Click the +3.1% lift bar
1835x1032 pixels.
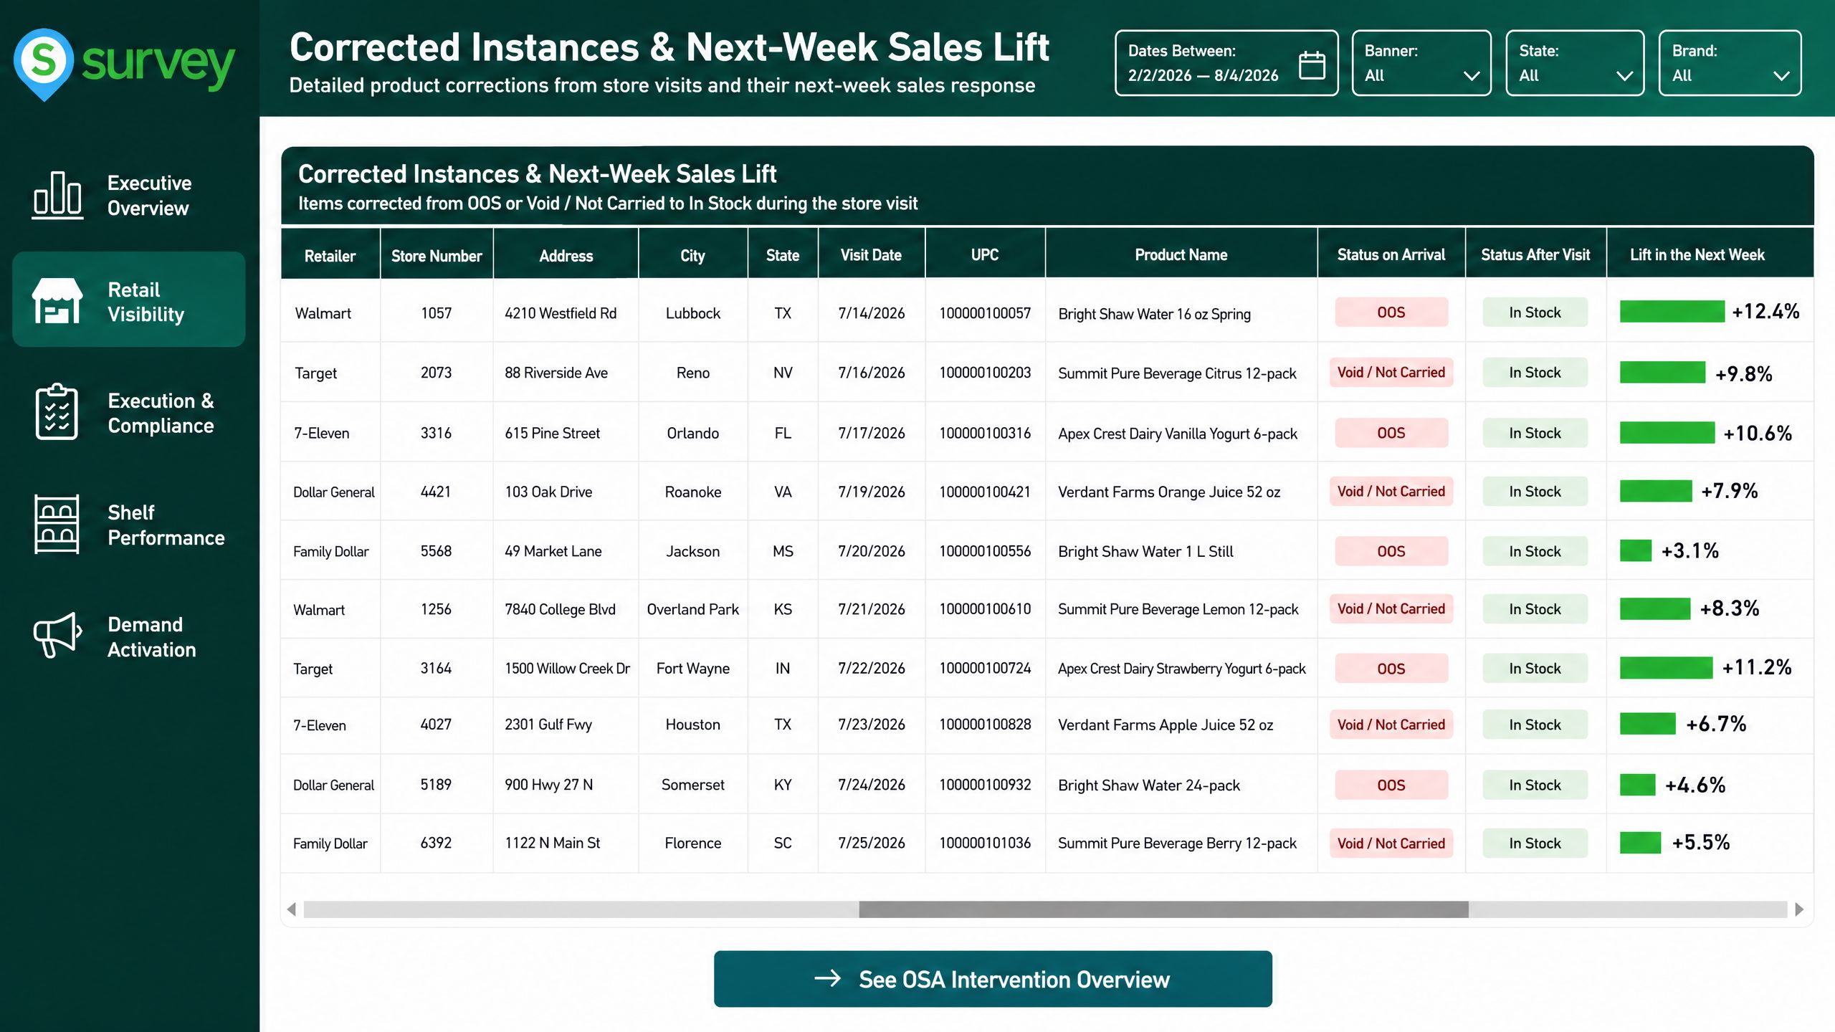(x=1635, y=550)
